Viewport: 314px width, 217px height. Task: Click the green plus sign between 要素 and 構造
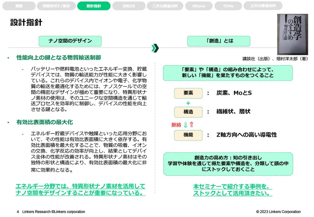coord(188,103)
